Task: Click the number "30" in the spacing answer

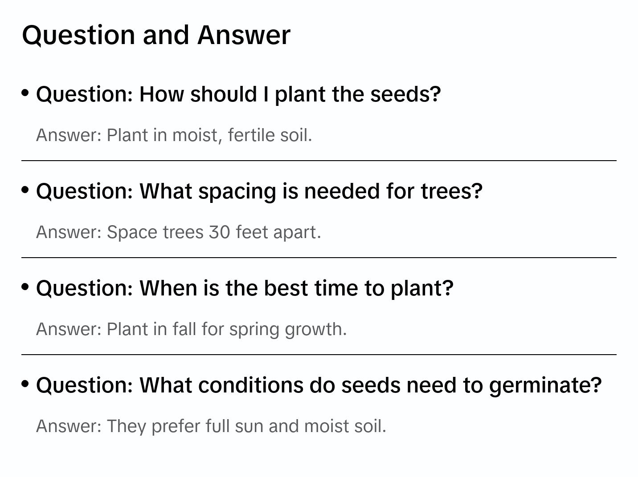Action: coord(219,232)
